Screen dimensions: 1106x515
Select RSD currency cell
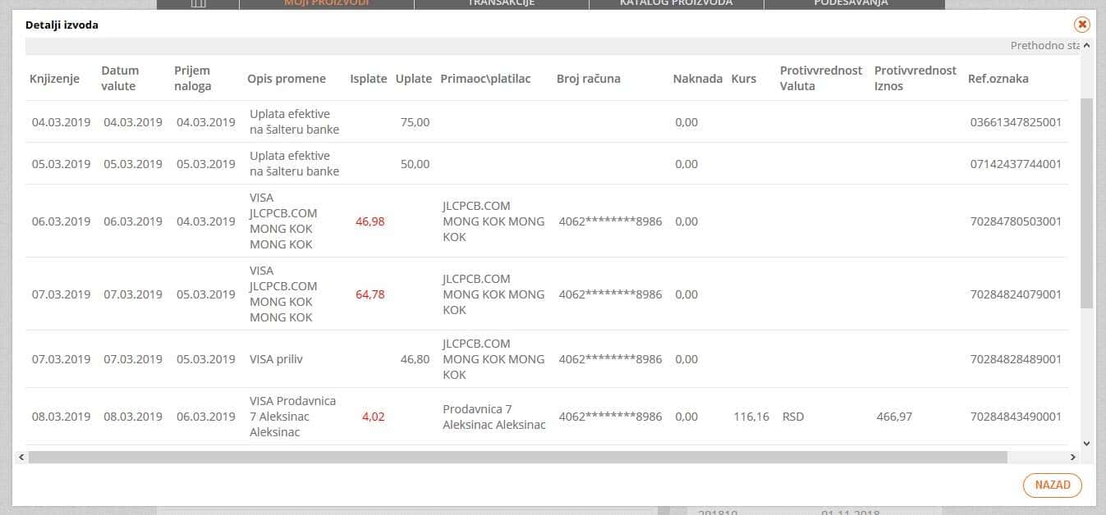click(x=793, y=417)
